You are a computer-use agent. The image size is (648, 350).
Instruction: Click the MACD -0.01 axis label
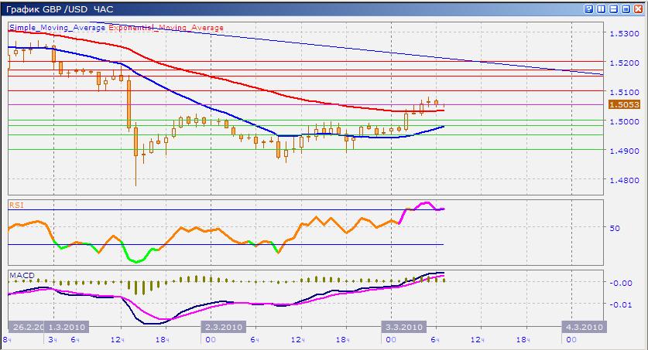coord(619,304)
